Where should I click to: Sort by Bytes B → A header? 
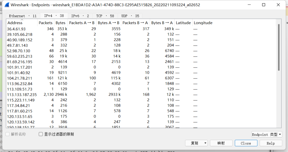point(162,23)
